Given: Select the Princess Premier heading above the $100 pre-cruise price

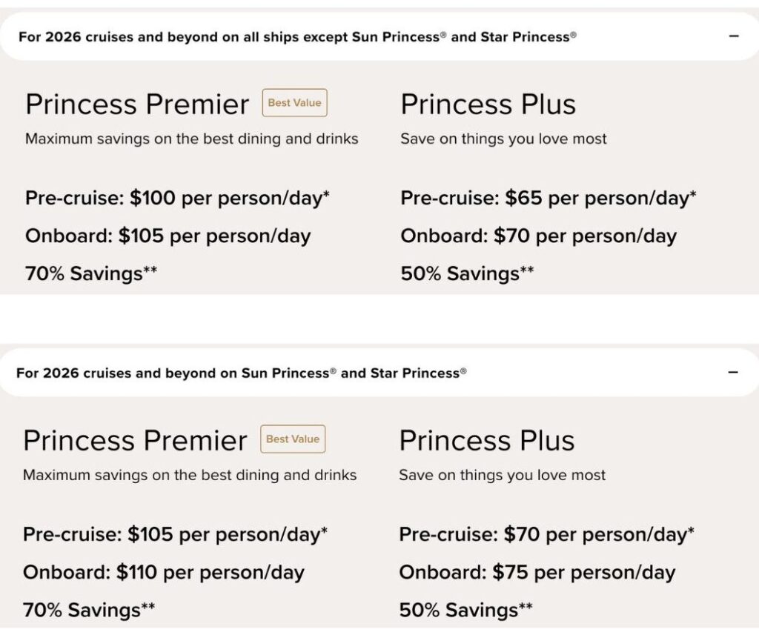Looking at the screenshot, I should tap(137, 104).
